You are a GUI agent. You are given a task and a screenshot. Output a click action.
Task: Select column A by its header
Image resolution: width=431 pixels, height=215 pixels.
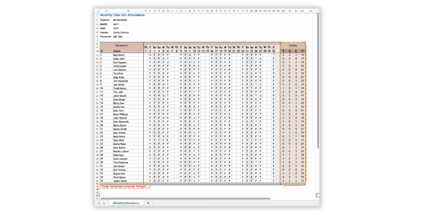point(106,11)
